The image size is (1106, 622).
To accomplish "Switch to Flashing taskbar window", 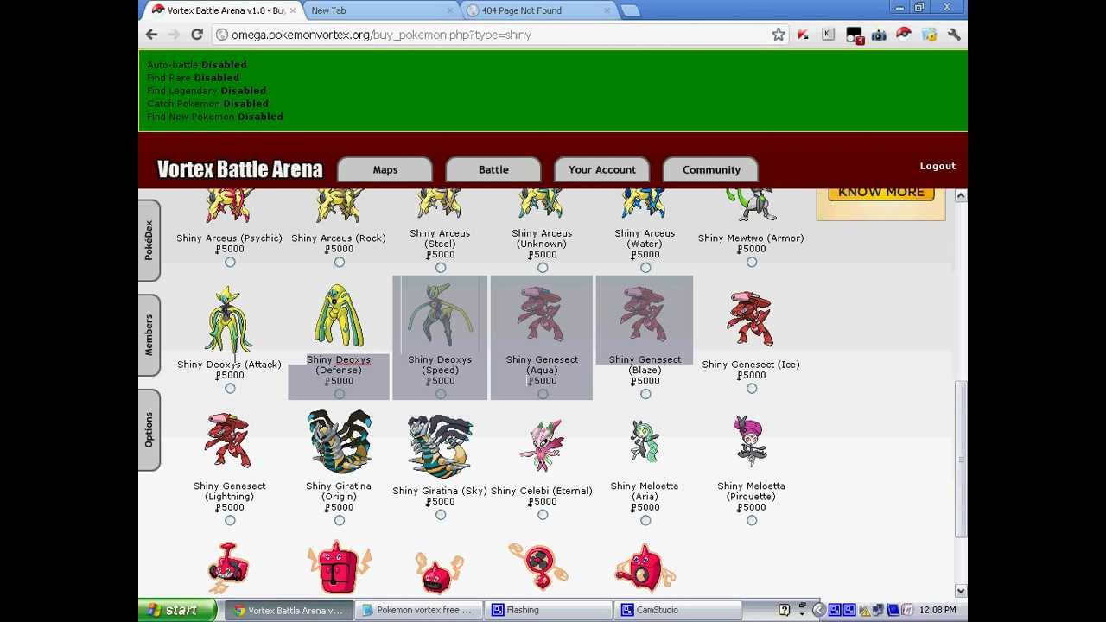I will [x=548, y=610].
